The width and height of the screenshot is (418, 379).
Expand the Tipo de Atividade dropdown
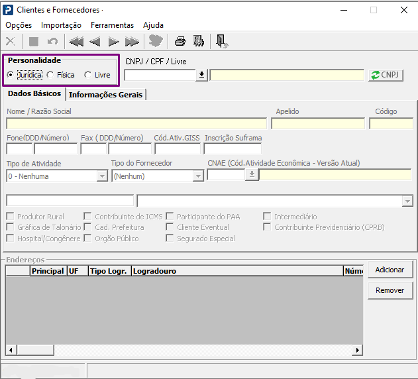pyautogui.click(x=102, y=176)
